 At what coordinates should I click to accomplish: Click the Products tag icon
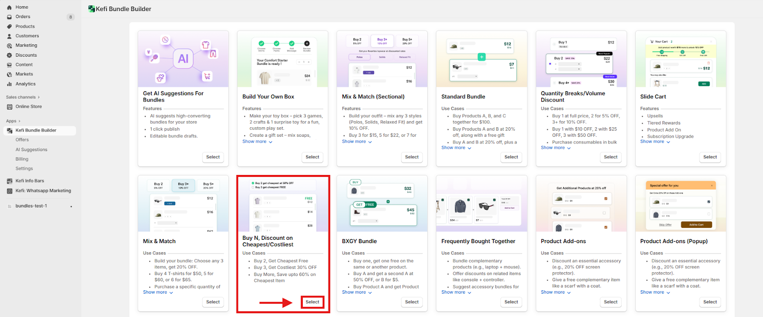coord(9,27)
